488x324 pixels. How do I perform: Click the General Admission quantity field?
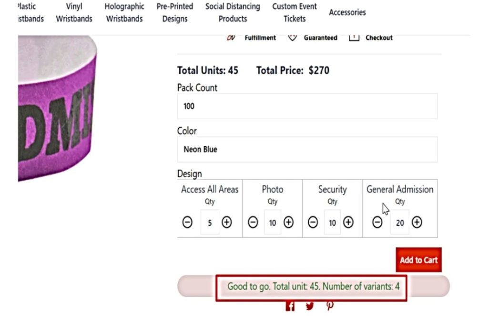click(399, 222)
